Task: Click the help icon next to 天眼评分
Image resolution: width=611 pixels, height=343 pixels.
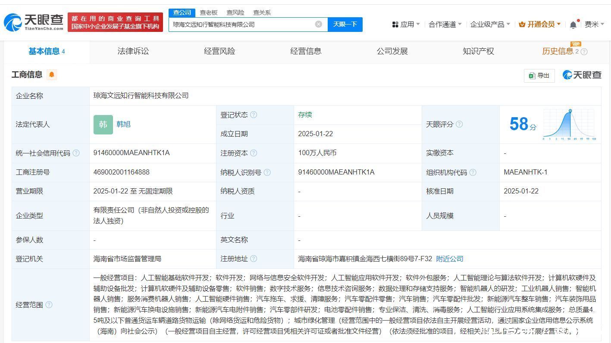Action: [459, 124]
